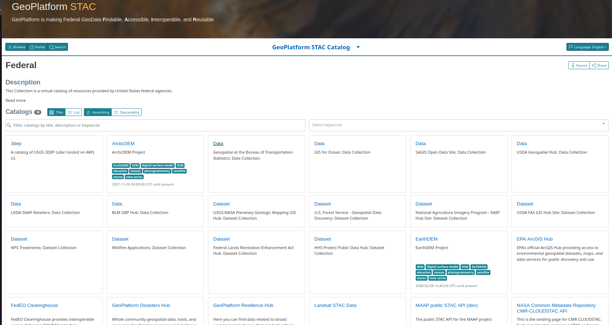This screenshot has width=612, height=325.
Task: Open Dataset link for USDA FAS GIS Hub
Action: click(525, 204)
